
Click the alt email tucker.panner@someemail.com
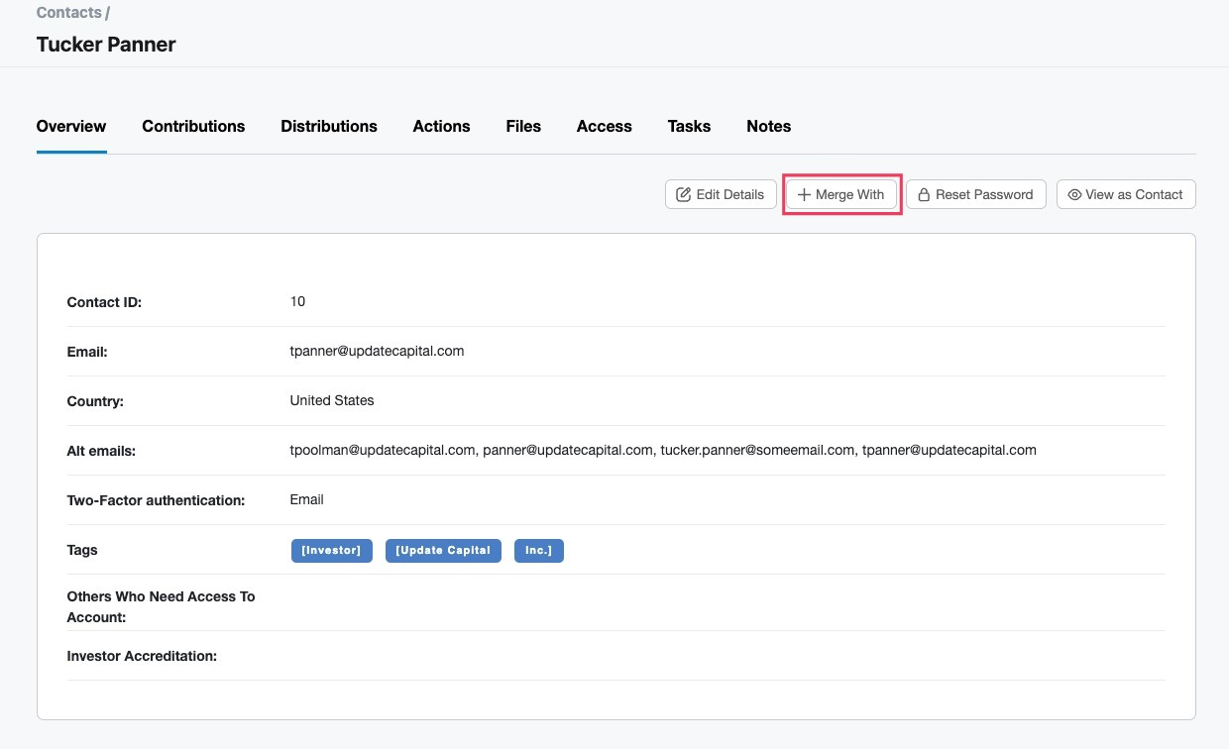coord(757,450)
